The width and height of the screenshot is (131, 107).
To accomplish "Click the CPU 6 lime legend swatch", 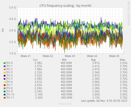I will click(4, 82).
